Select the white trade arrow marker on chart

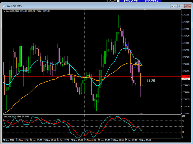[x=136, y=63]
